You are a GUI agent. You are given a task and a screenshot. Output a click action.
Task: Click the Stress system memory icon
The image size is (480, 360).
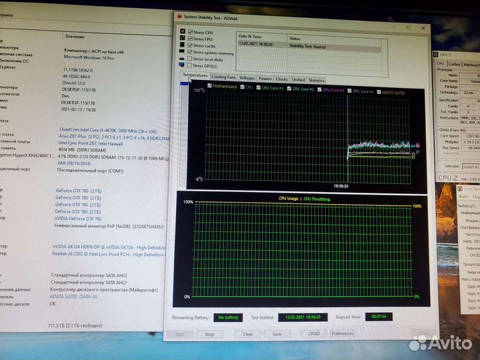tap(182, 51)
